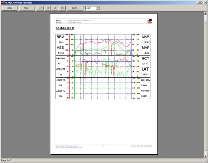This screenshot has height=163, width=208.
Task: Click the Dashboard B heading
Action: point(65,28)
